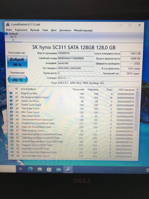Maximize the CrystalDiskInfo window
Viewport: 149px width, 199px height.
130,25
